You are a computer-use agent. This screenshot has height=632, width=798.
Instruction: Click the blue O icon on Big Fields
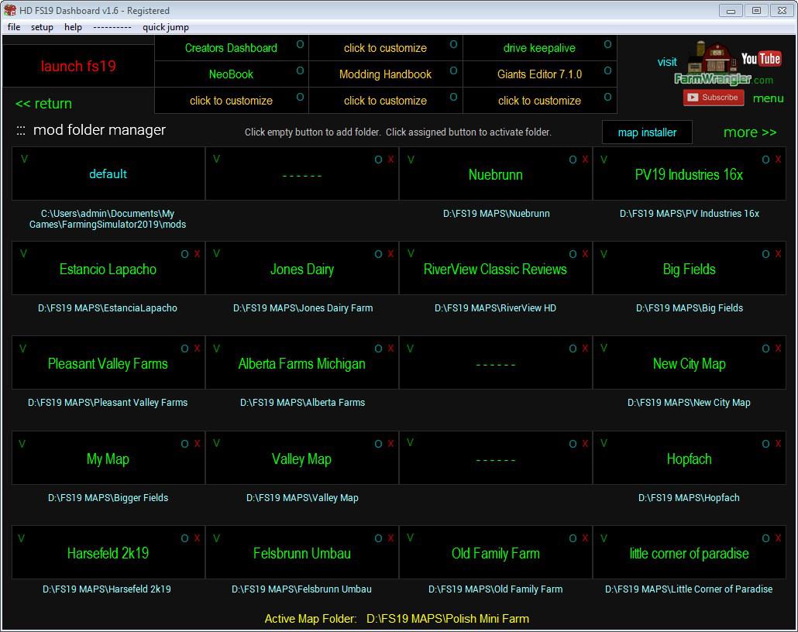pyautogui.click(x=765, y=254)
